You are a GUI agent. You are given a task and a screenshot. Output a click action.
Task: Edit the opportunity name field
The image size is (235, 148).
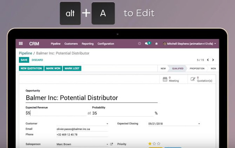tap(92, 98)
